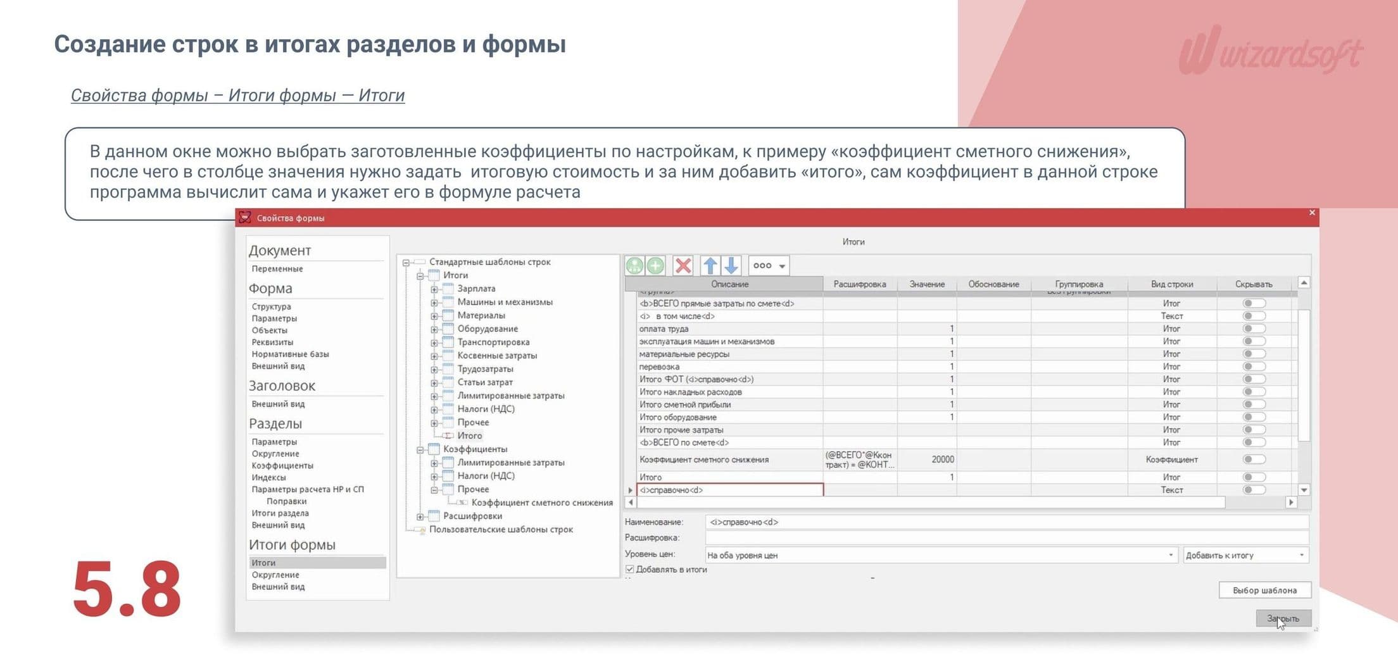1398x671 pixels.
Task: Collapse Стандартные шаблоны строк tree node
Action: pos(406,262)
